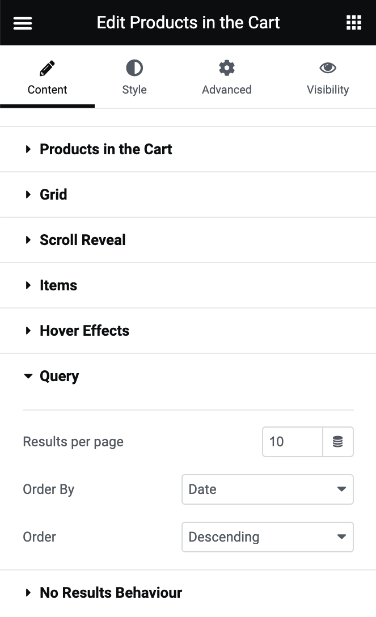Click the Results per page input field
376x617 pixels.
click(292, 441)
